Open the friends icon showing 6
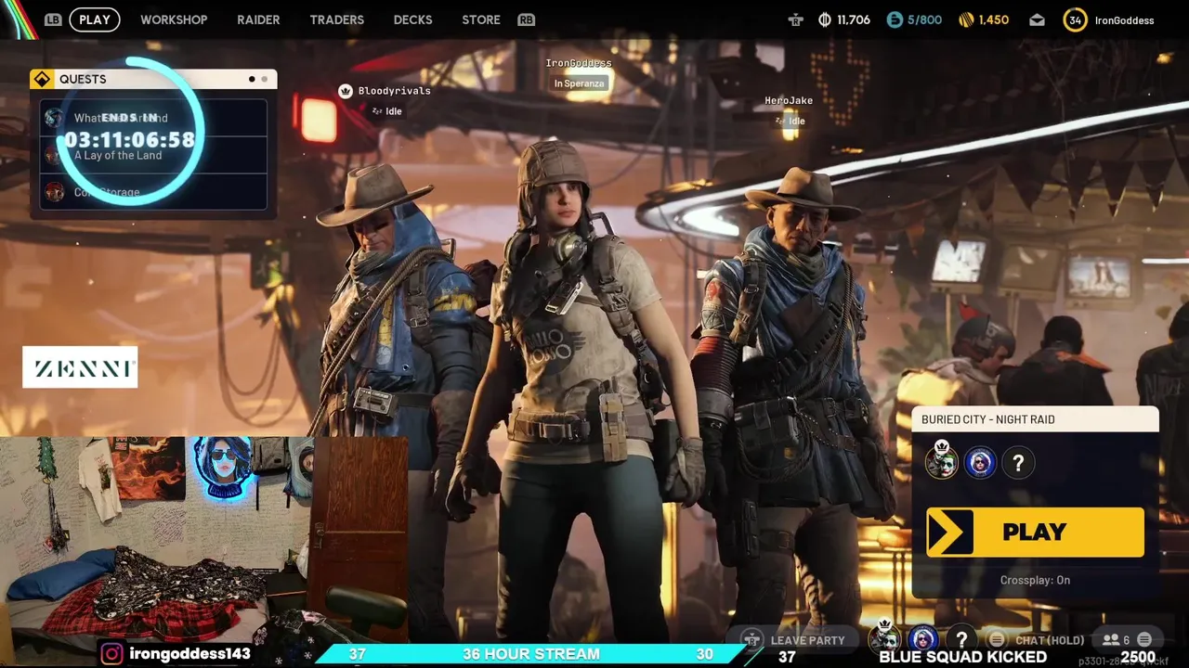Image resolution: width=1189 pixels, height=668 pixels. point(1111,639)
